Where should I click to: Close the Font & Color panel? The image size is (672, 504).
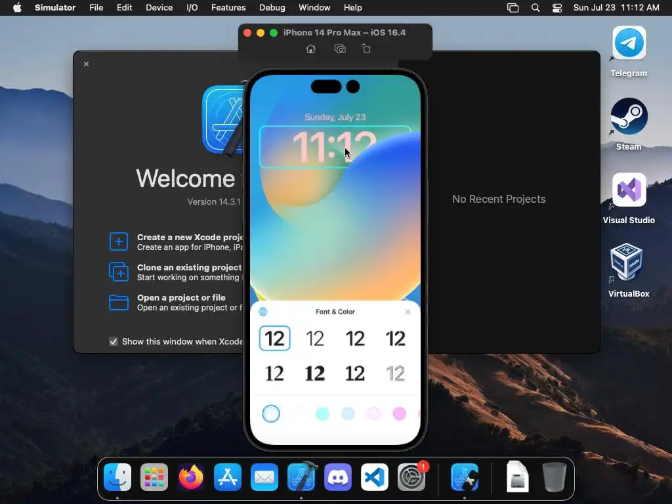pos(408,312)
